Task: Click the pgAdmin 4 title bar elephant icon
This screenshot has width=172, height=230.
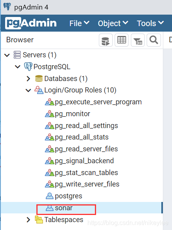Action: pyautogui.click(x=7, y=7)
